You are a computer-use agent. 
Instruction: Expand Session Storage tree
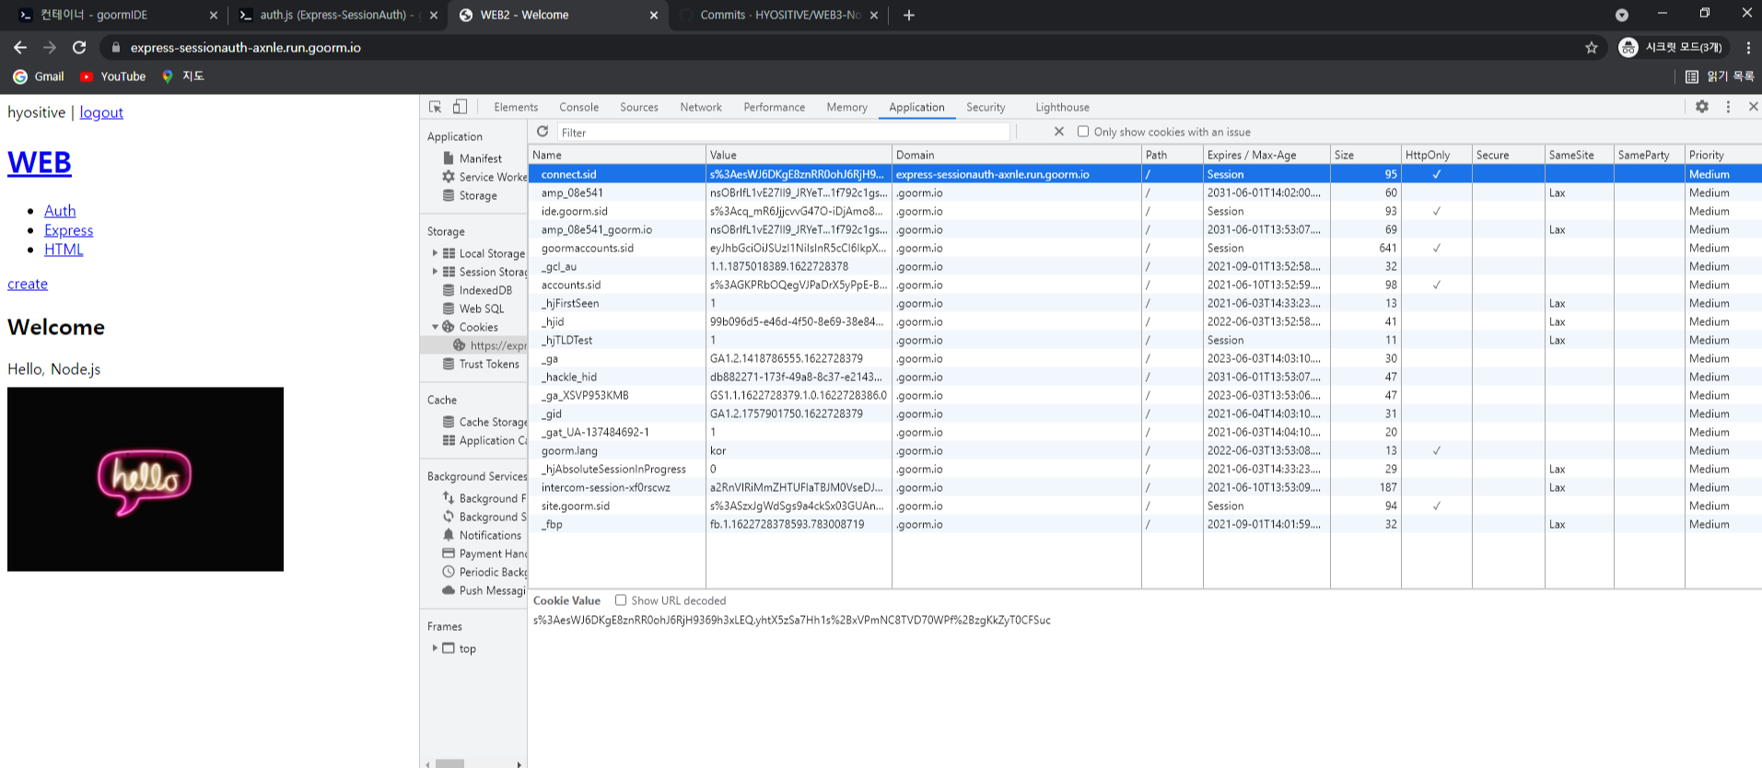pyautogui.click(x=435, y=272)
